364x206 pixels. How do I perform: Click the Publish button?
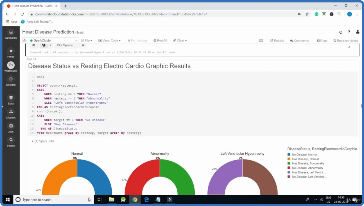click(x=277, y=41)
